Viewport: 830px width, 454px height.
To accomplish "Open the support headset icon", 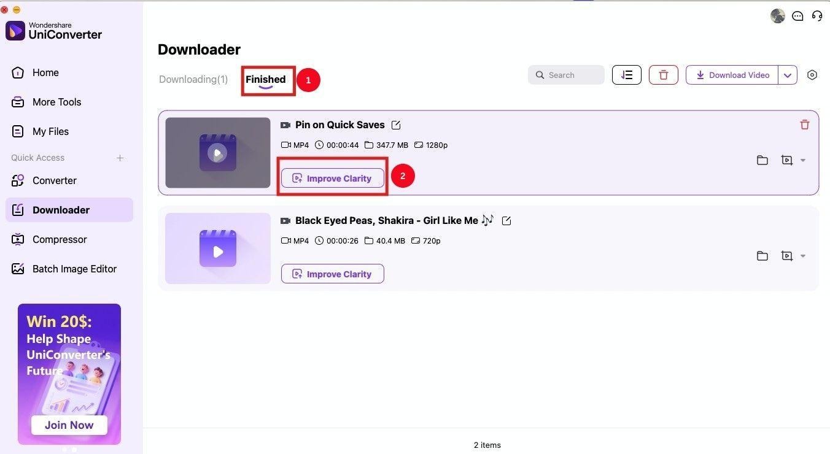I will point(817,16).
